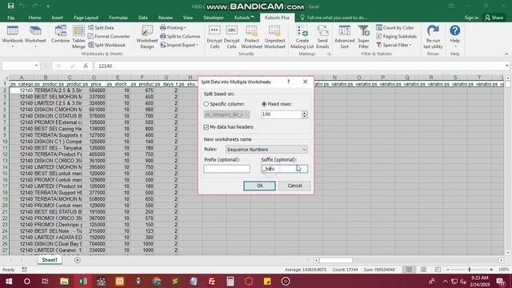512x288 pixels.
Task: Select Split Data in the ribbon
Action: pos(101,28)
